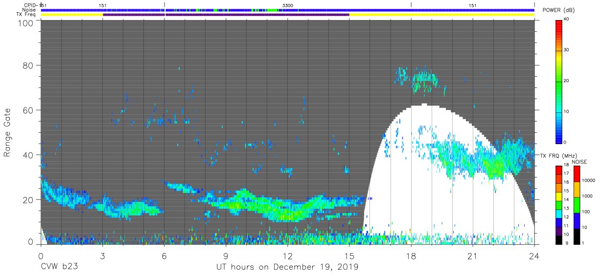Click hour 24 tick on time axis
The width and height of the screenshot is (601, 277).
[x=534, y=255]
